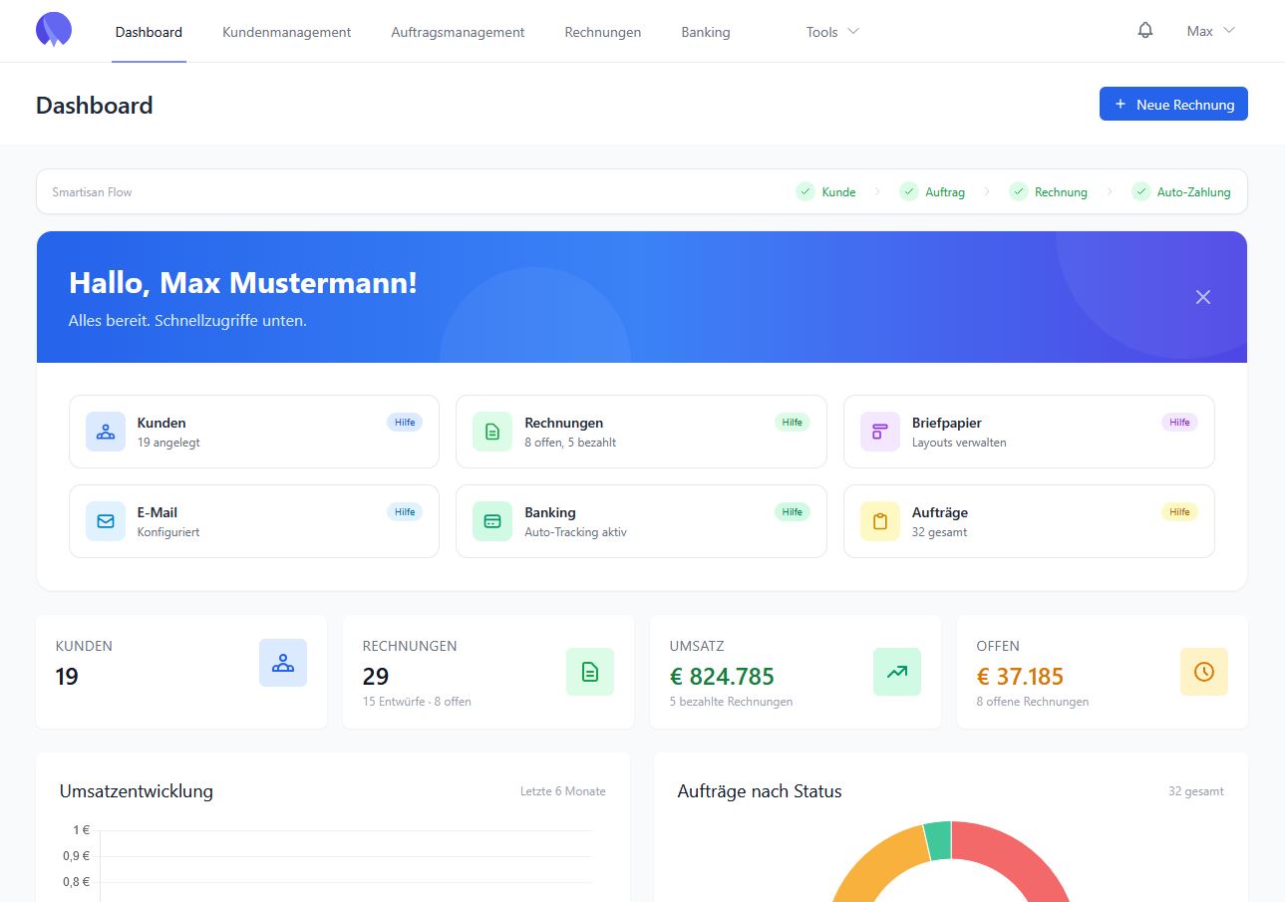Toggle the Auftrag checkmark in the flow bar
The image size is (1285, 902).
coord(908,191)
